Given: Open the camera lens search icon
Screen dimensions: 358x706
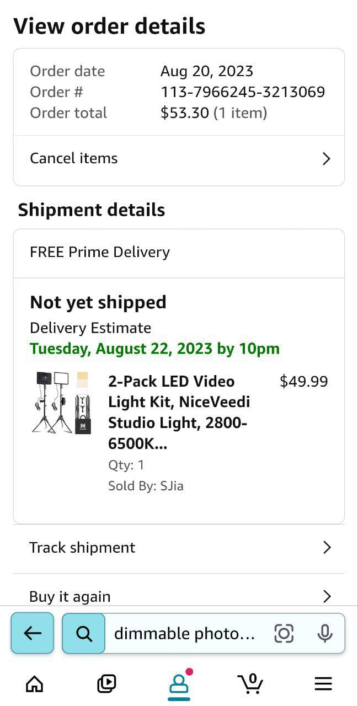Looking at the screenshot, I should [284, 633].
